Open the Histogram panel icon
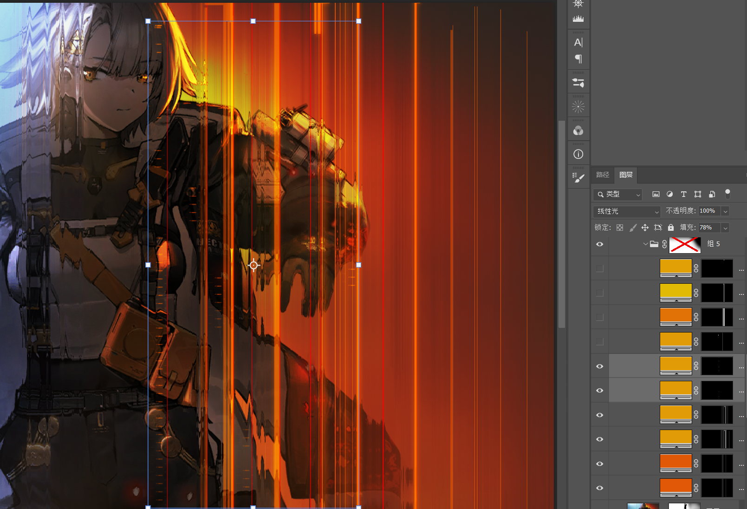 (x=578, y=19)
